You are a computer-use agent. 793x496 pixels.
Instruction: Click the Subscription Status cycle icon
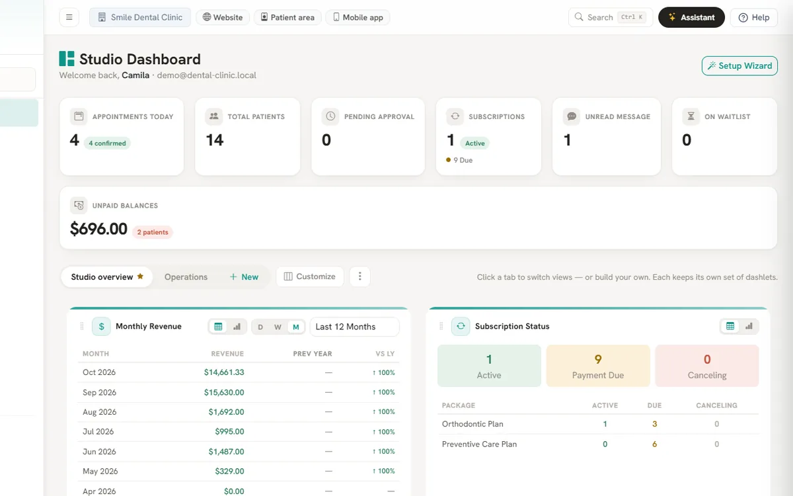(x=461, y=326)
